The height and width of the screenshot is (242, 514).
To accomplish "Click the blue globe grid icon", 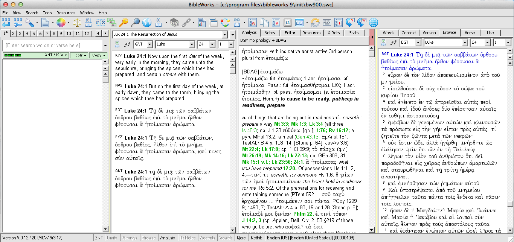I will tap(373, 23).
